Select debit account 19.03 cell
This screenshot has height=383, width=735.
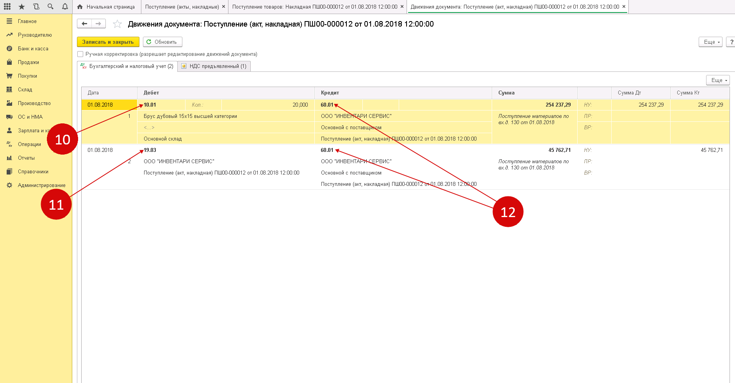150,150
